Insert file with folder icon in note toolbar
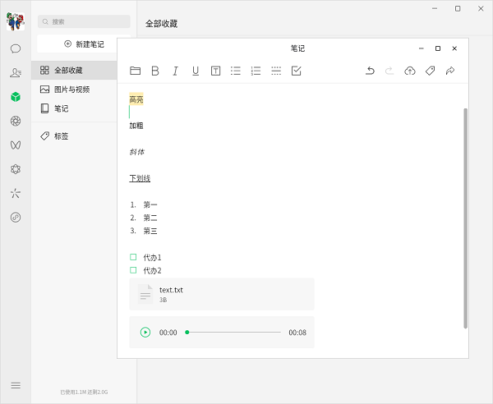The width and height of the screenshot is (493, 404). coord(136,71)
